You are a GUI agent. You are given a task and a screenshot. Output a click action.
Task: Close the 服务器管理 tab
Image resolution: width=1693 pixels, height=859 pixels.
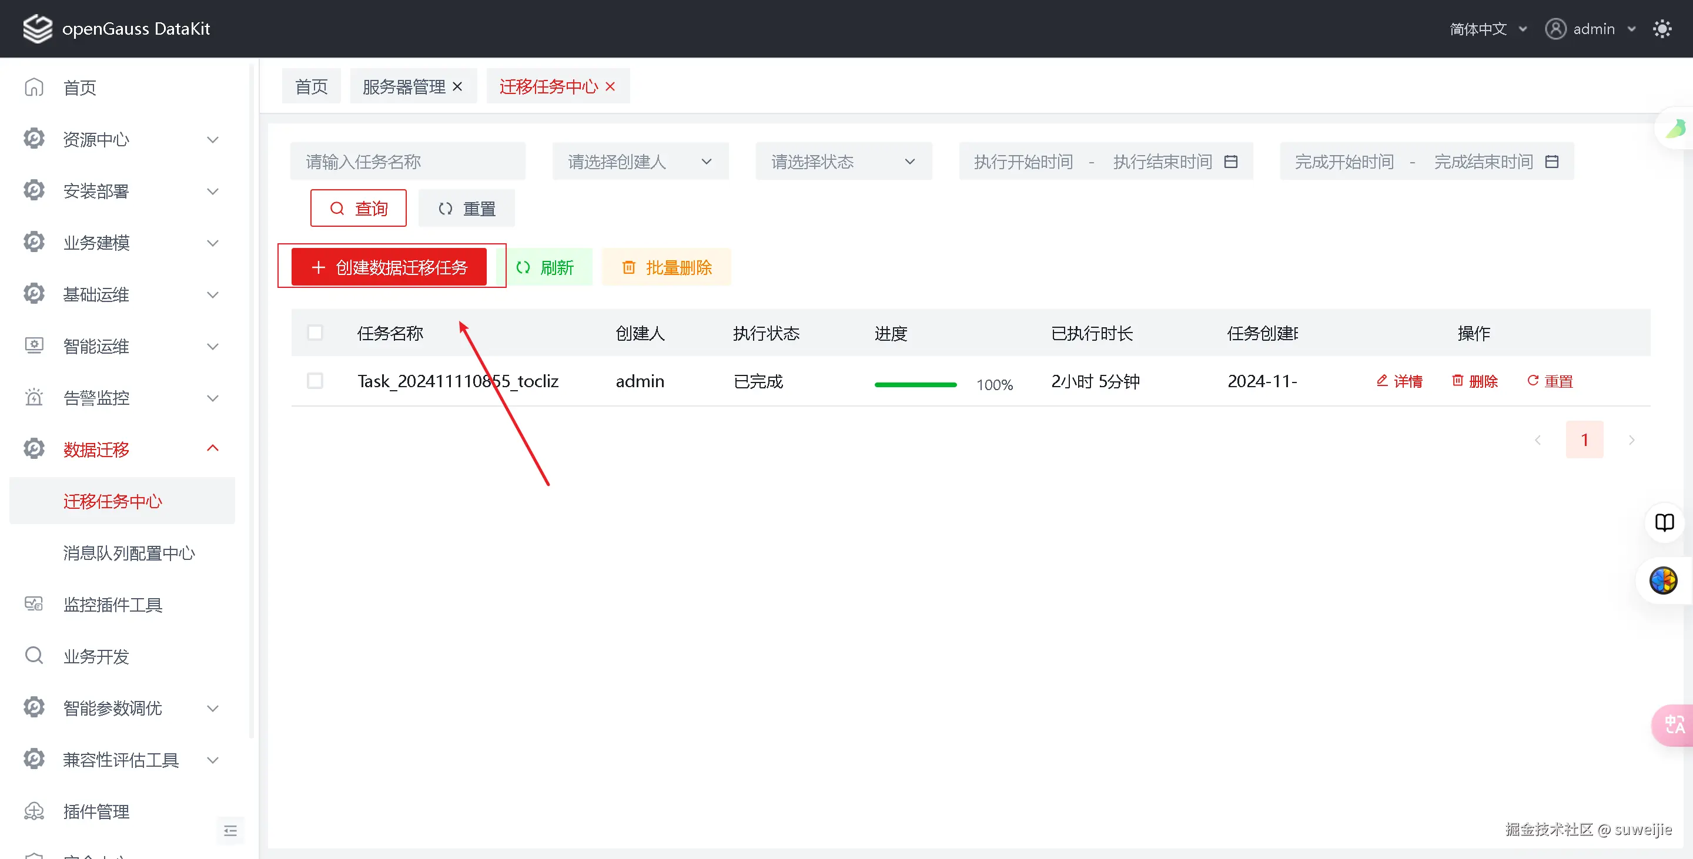coord(458,87)
